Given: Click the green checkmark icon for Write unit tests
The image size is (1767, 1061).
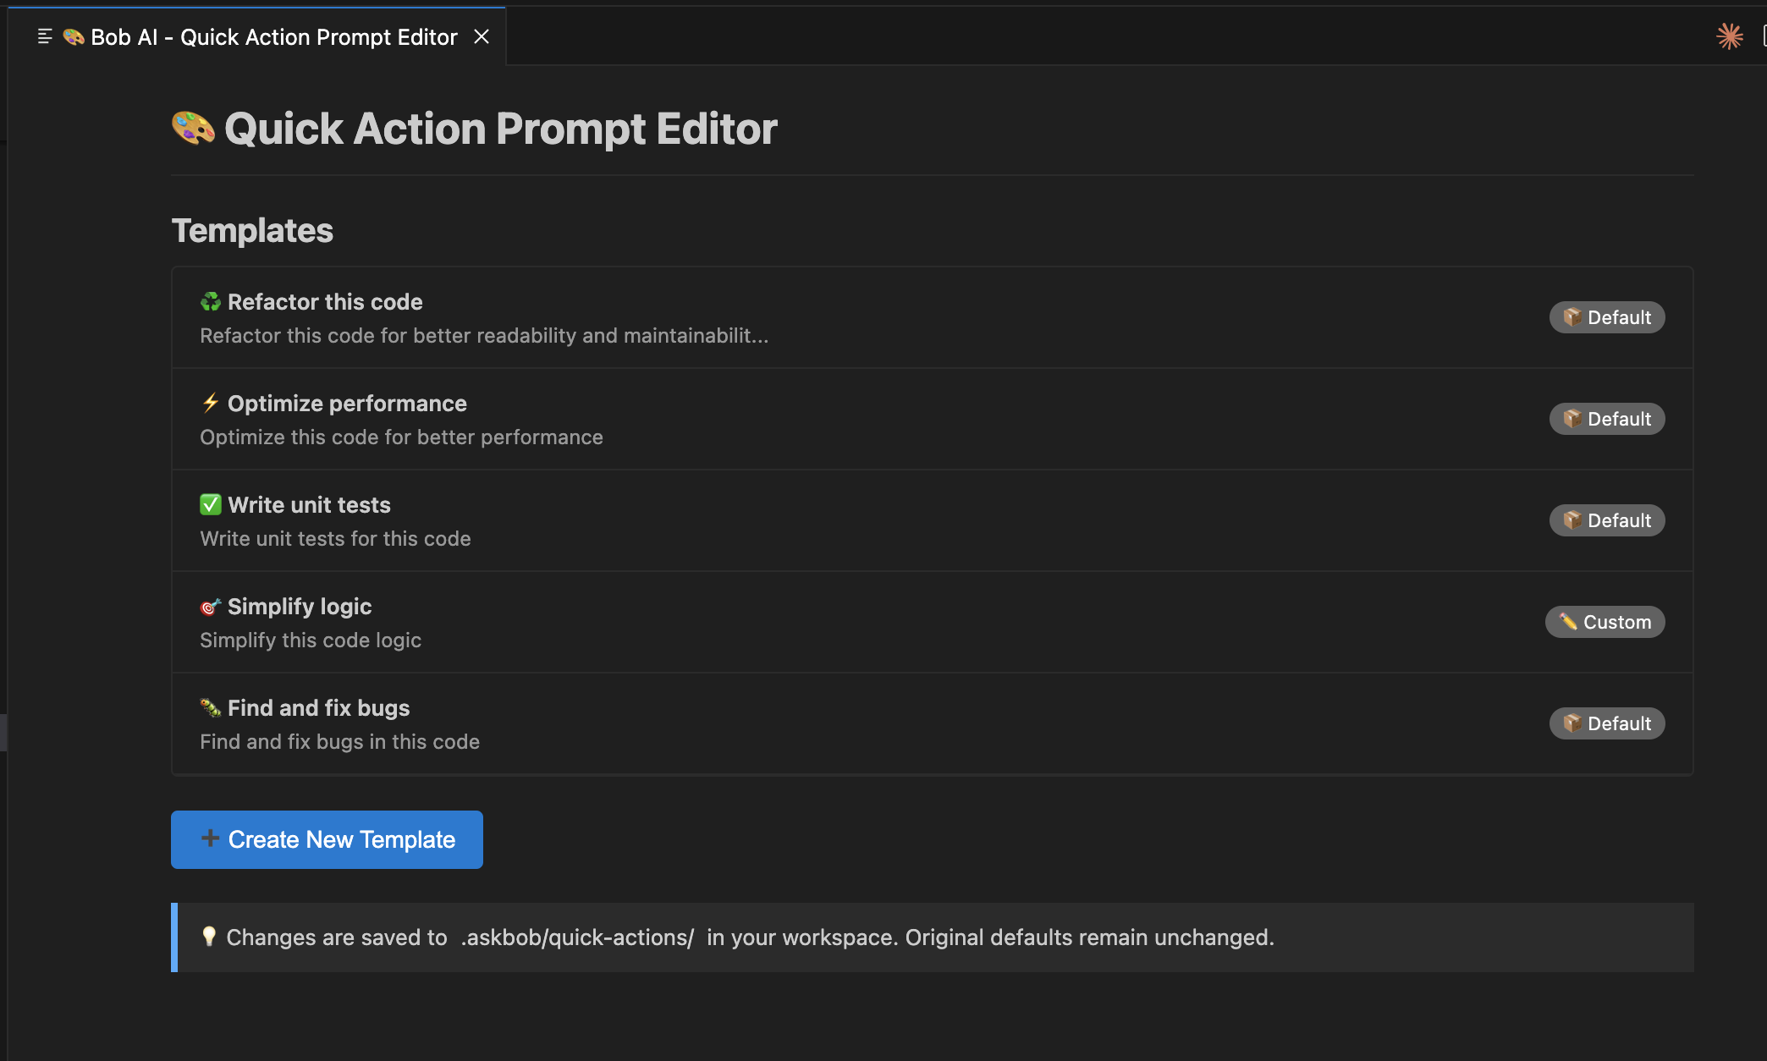Looking at the screenshot, I should [x=210, y=505].
